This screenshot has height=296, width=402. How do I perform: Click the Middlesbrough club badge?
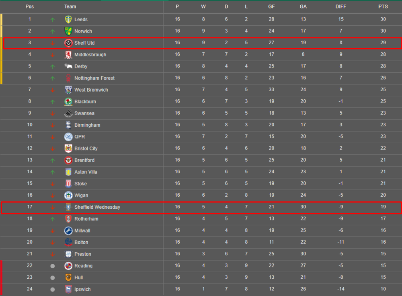68,55
